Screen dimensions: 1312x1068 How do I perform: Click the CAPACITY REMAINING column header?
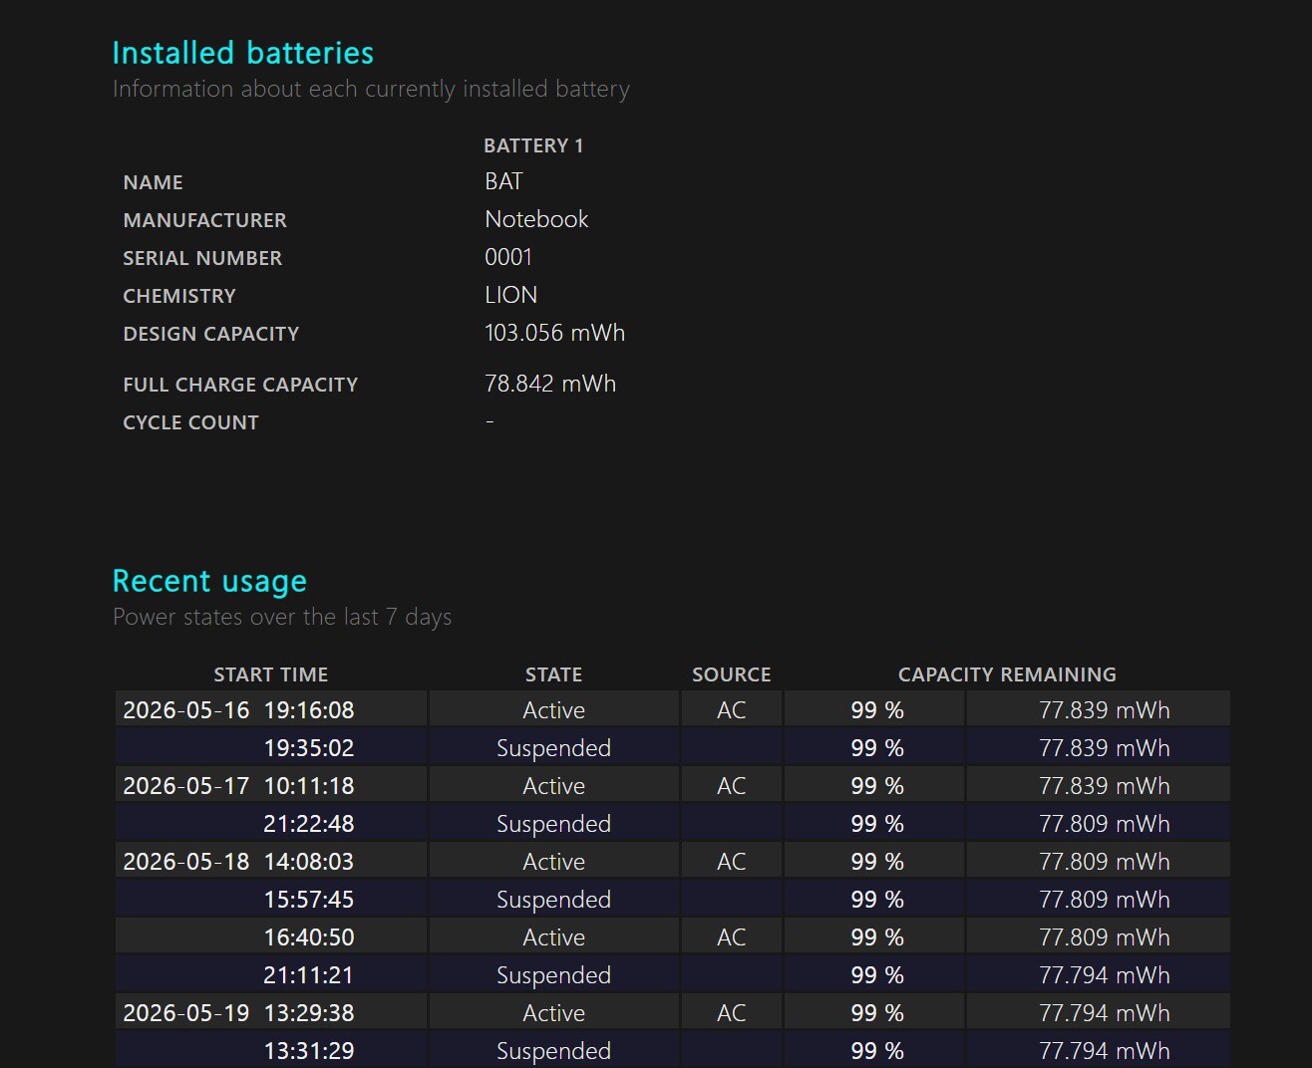(1007, 674)
